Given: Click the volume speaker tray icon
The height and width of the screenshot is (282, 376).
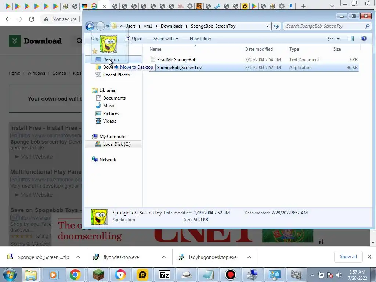Looking at the screenshot, I should tap(339, 275).
